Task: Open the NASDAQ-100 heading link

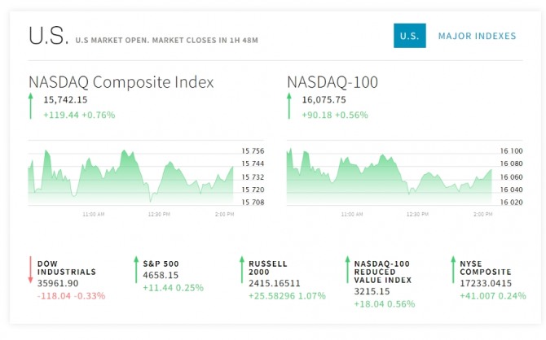Action: click(332, 82)
